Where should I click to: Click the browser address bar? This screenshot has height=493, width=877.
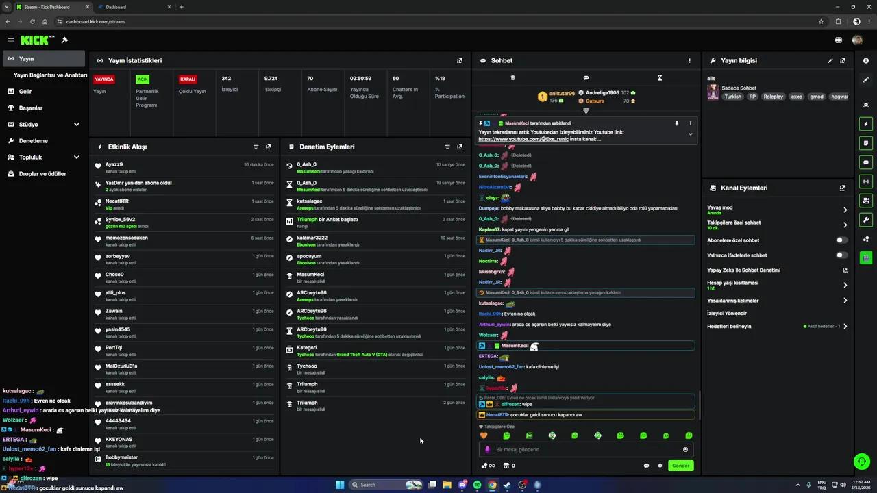tap(438, 22)
